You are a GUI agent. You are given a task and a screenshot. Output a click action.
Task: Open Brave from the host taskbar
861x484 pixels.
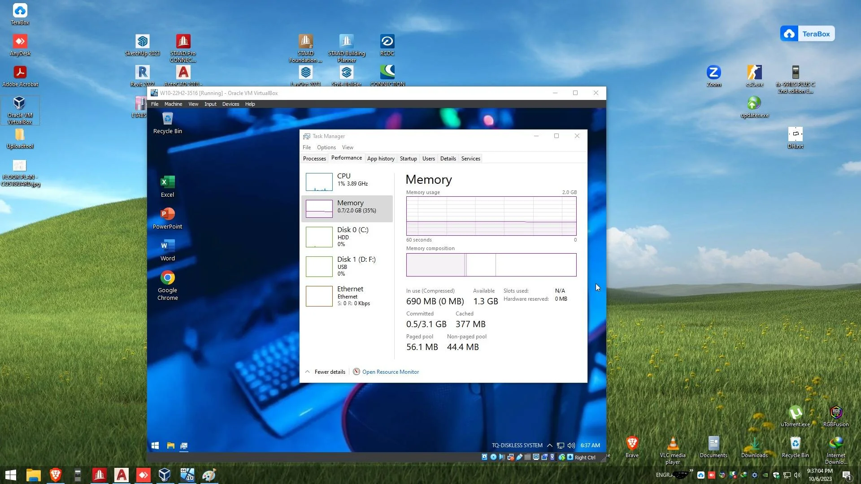pyautogui.click(x=56, y=475)
